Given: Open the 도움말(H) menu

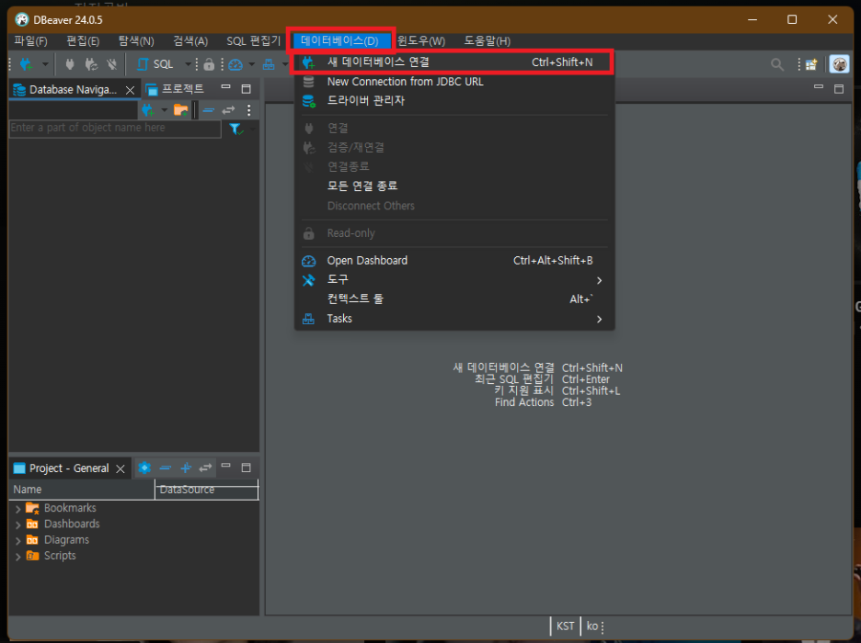Looking at the screenshot, I should 487,41.
